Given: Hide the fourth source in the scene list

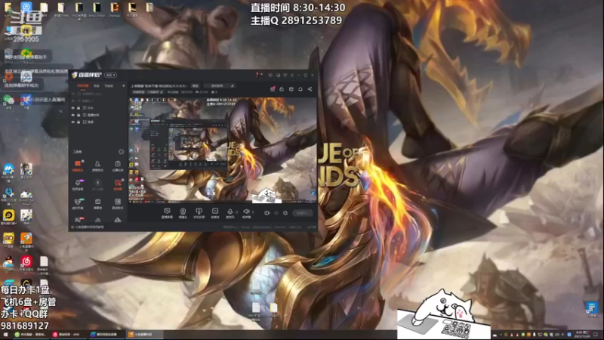Looking at the screenshot, I should pos(72,116).
